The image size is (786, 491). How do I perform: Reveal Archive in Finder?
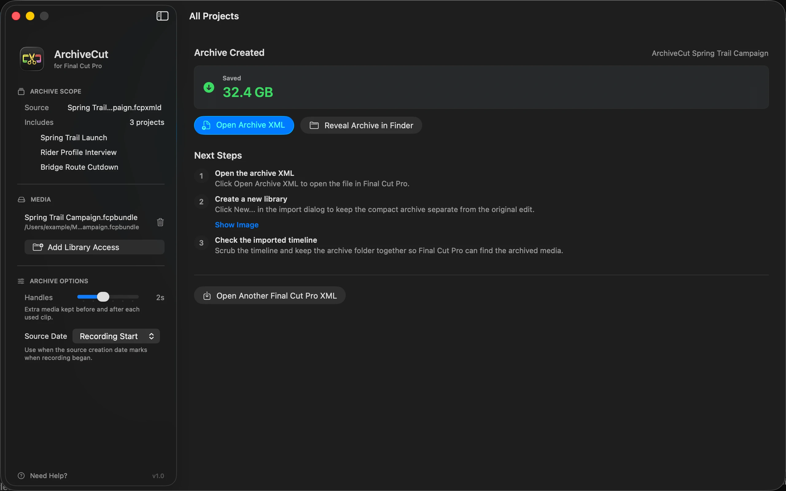tap(361, 125)
